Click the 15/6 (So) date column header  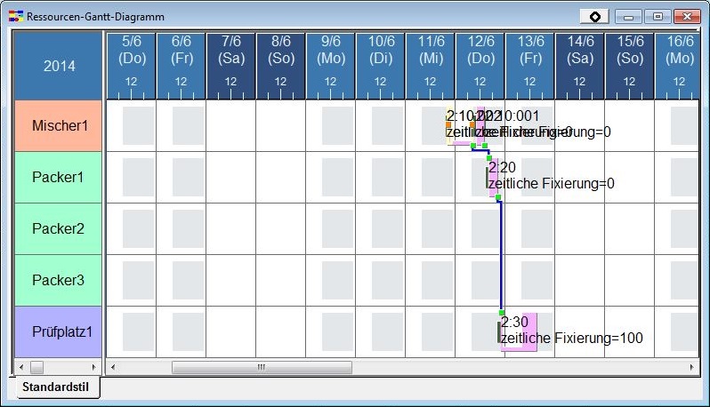629,66
